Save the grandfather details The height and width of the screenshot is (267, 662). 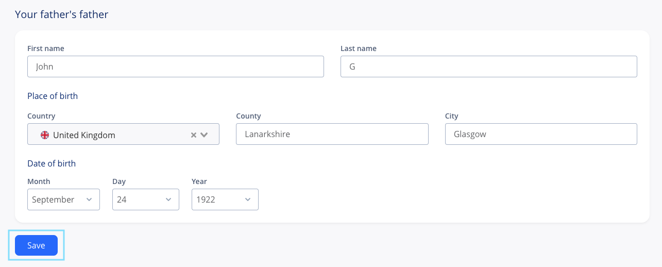36,245
